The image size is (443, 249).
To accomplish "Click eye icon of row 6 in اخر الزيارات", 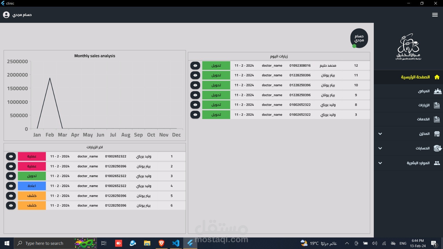I will [11, 206].
